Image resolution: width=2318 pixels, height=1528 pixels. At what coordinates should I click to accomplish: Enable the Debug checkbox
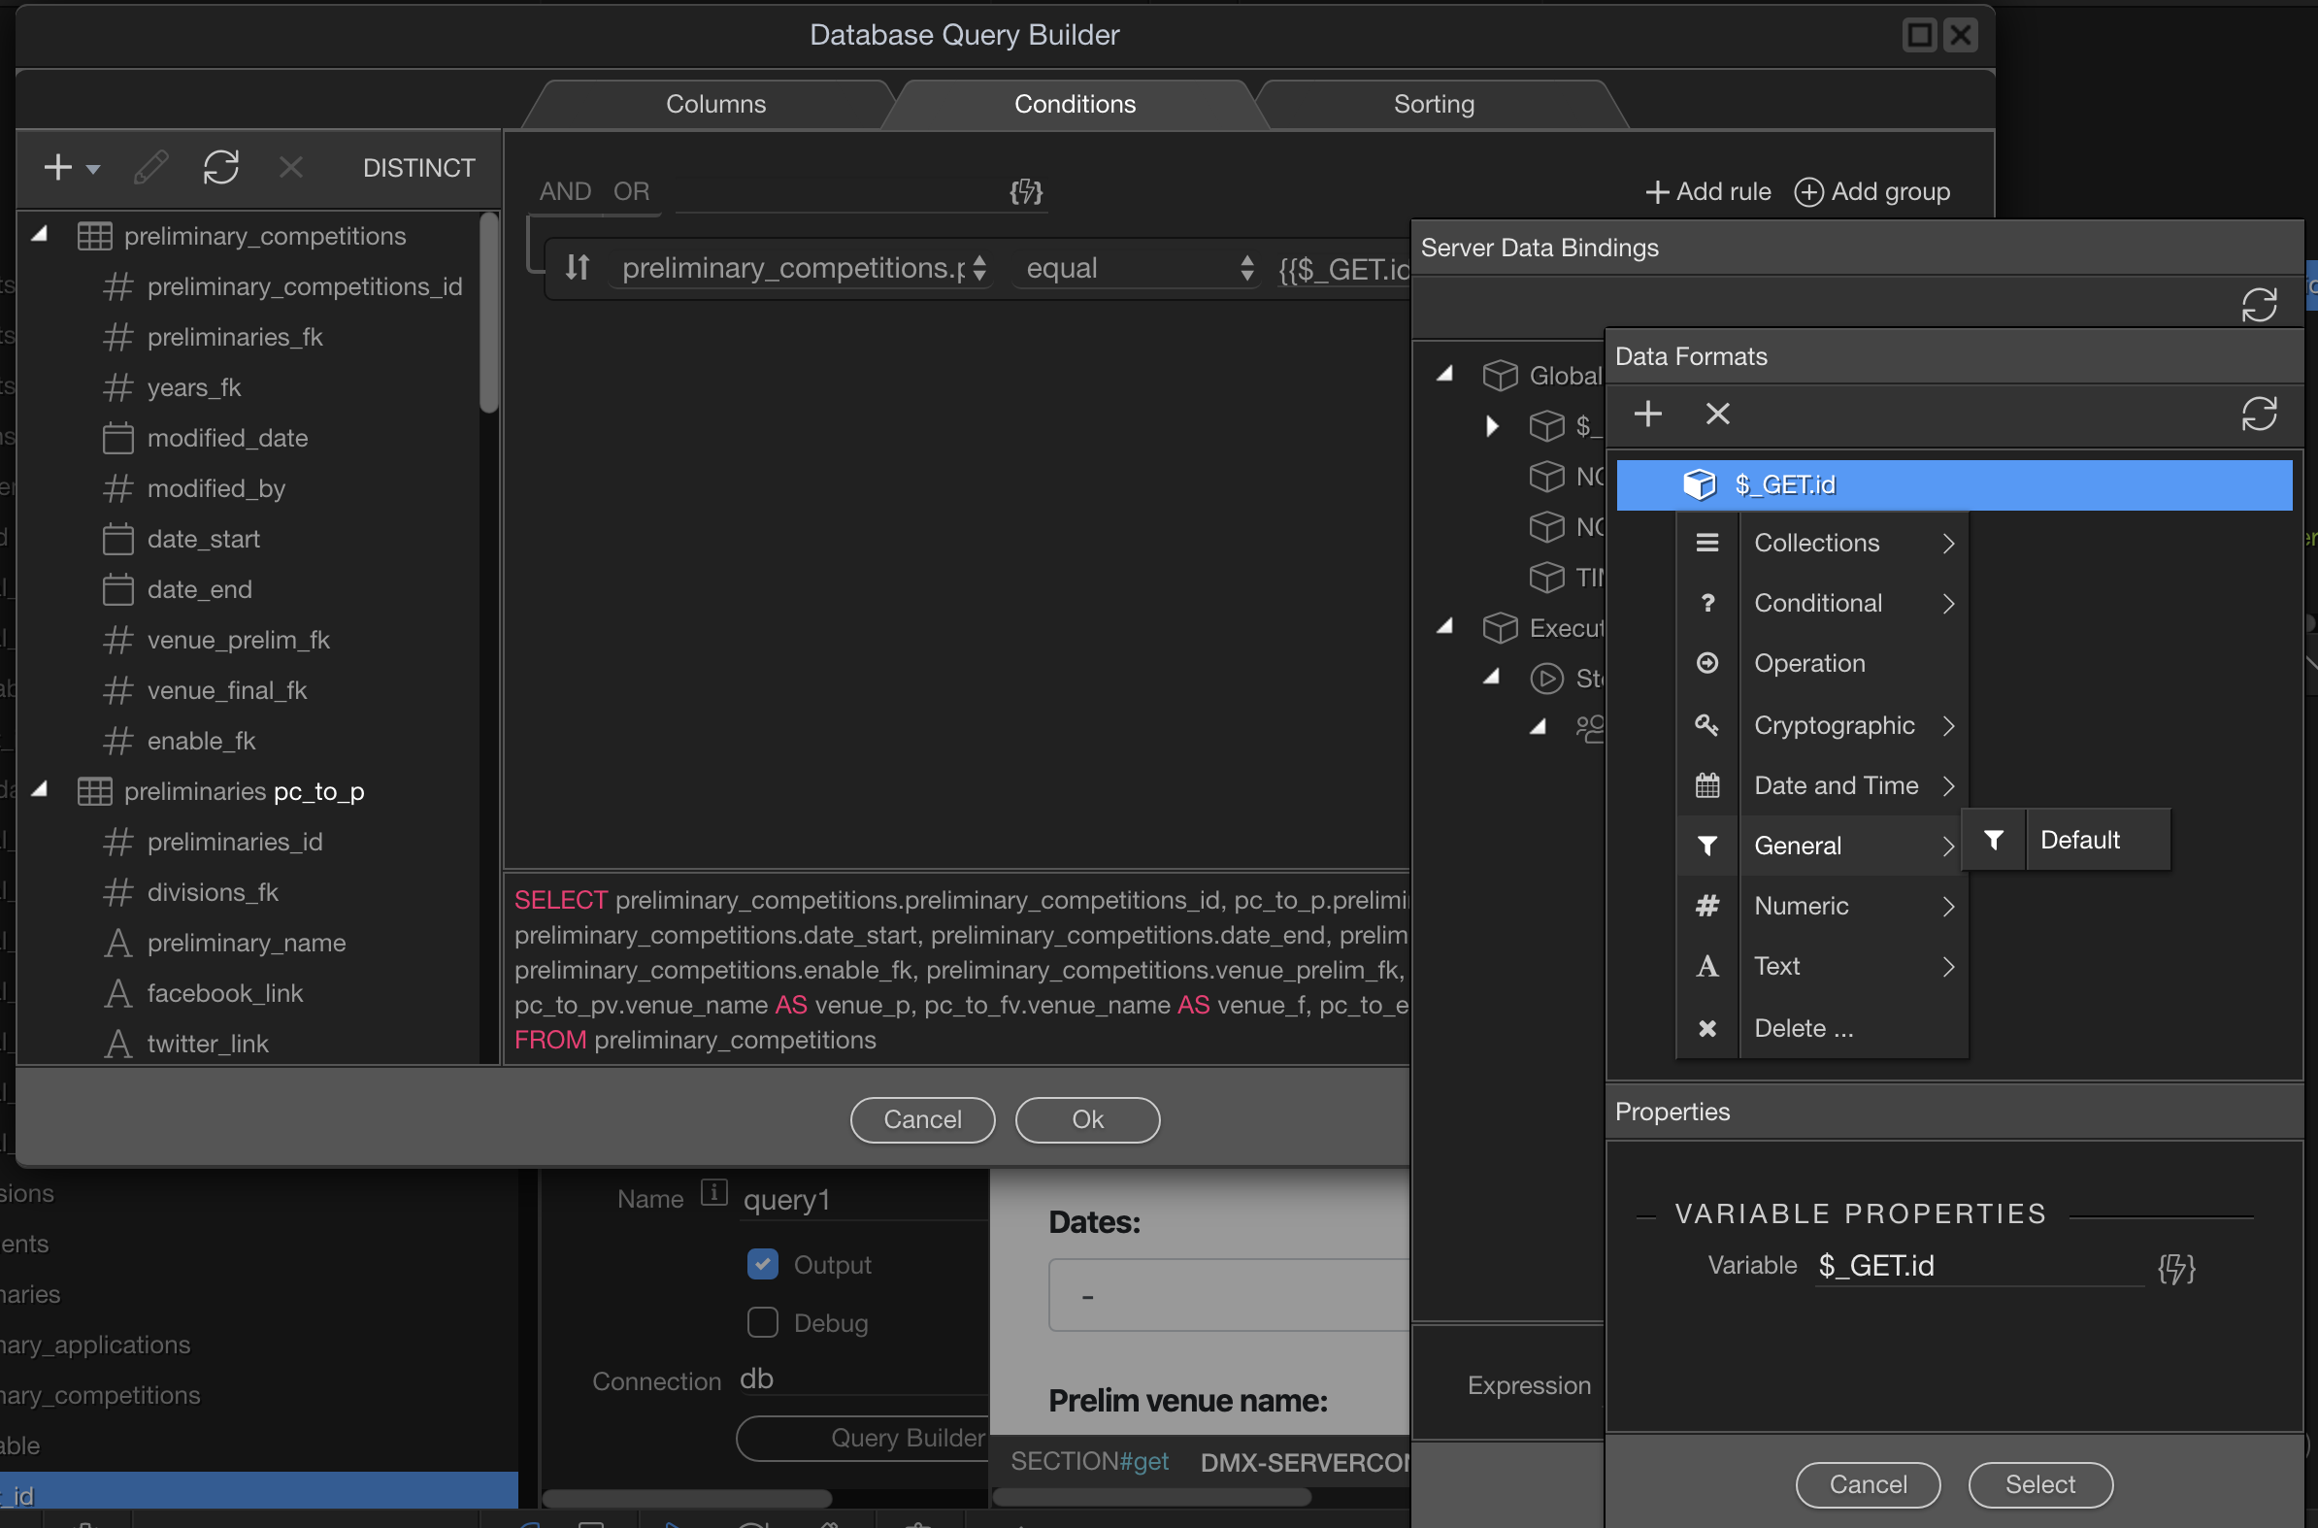pyautogui.click(x=763, y=1323)
